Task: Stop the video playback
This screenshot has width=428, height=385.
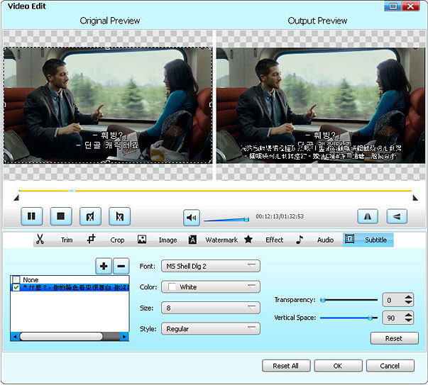Action: (61, 216)
